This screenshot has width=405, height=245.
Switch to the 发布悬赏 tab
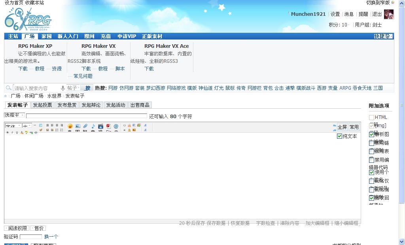tap(67, 105)
